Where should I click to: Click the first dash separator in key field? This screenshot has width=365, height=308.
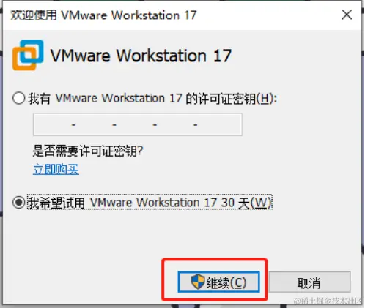pos(74,125)
